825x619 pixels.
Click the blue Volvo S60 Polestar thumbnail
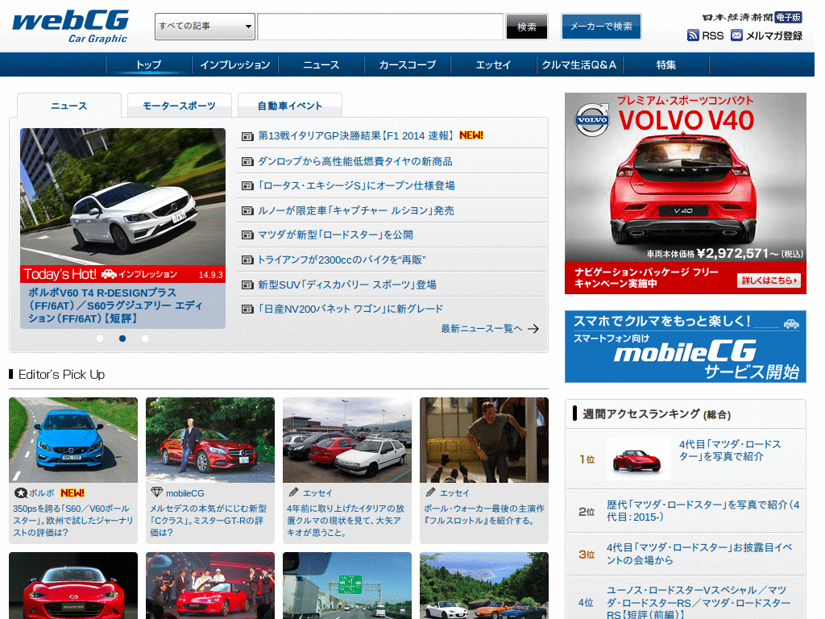73,440
